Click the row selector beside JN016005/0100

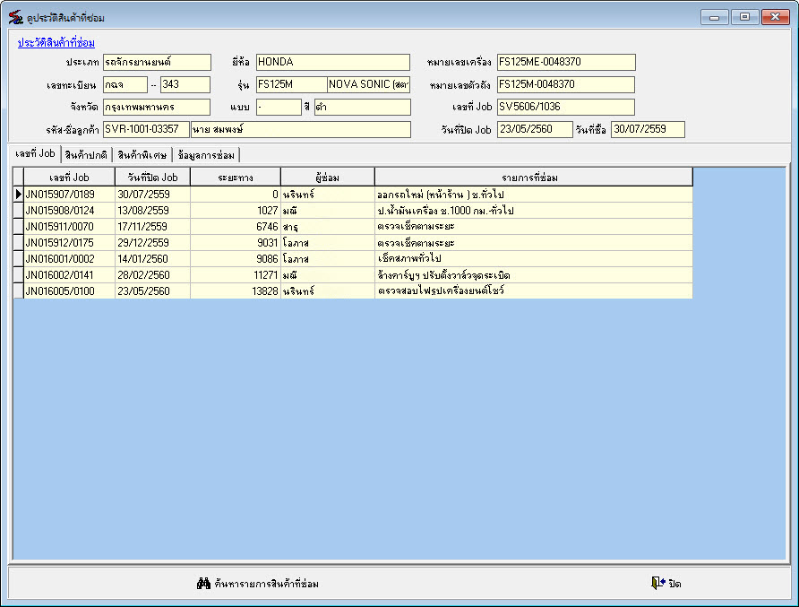tap(18, 291)
